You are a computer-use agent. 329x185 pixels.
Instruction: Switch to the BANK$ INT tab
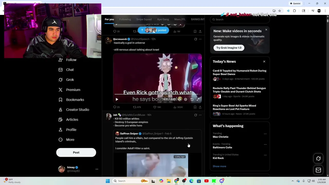coord(198,19)
